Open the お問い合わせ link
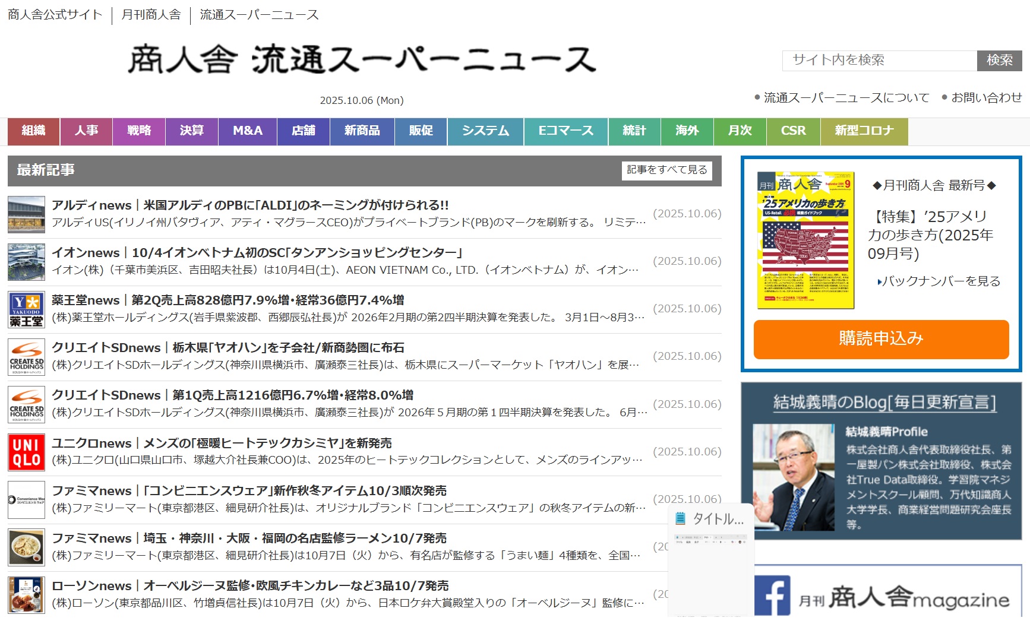The width and height of the screenshot is (1030, 624). pos(986,98)
